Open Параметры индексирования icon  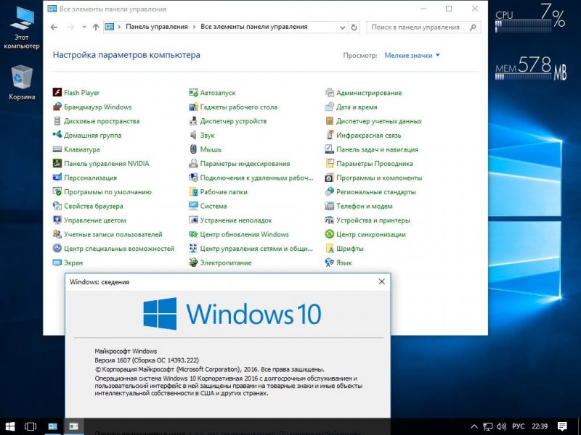click(x=193, y=164)
